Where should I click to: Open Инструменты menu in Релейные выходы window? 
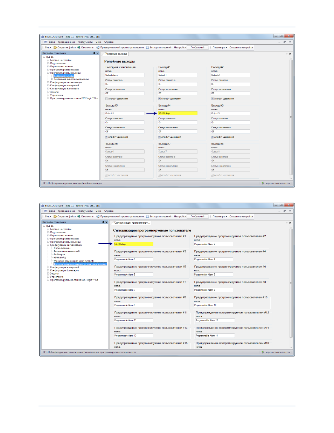[x=85, y=42]
